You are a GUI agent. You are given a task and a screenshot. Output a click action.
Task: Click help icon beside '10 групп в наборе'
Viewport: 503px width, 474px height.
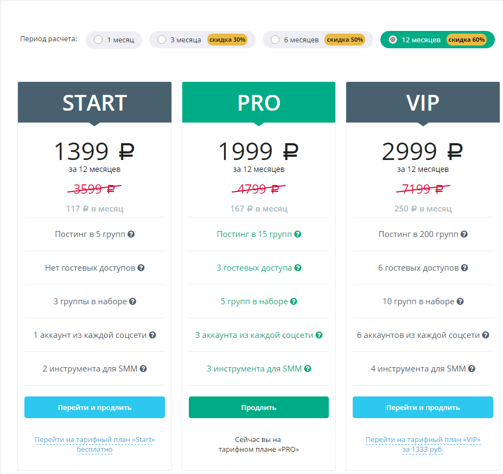[x=460, y=302]
